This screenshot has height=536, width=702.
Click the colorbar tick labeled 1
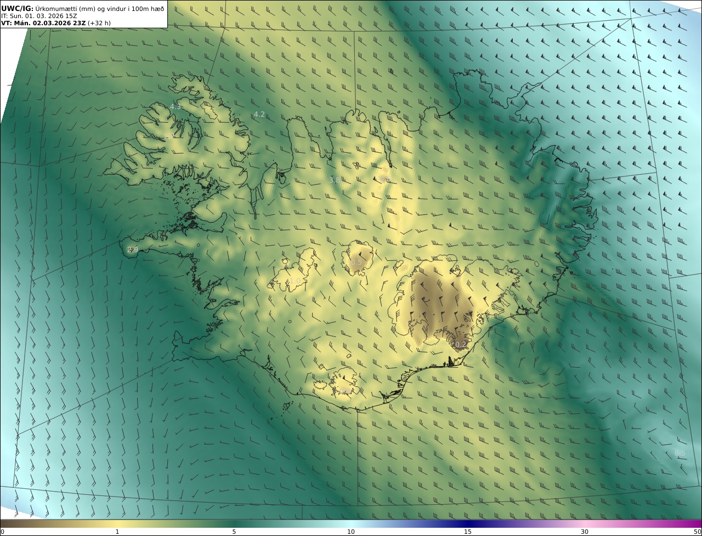pos(117,532)
